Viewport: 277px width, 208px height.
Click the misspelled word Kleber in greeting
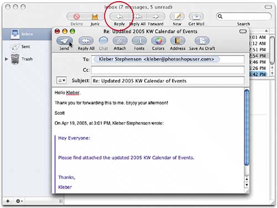(x=73, y=93)
